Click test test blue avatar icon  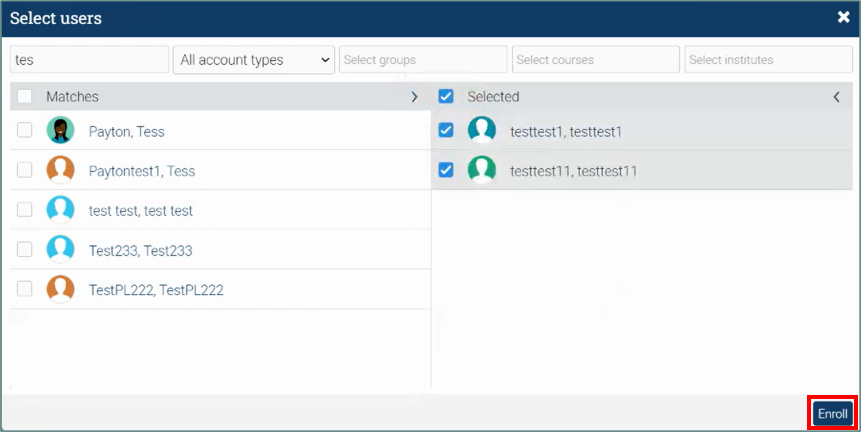(x=60, y=209)
